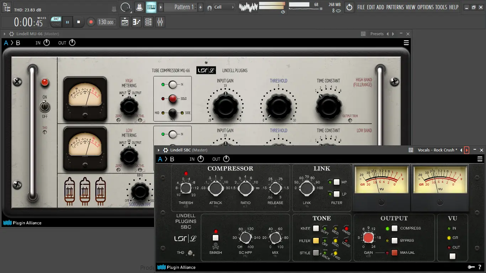Toggle the SBC BYPASS button
The width and height of the screenshot is (486, 273).
394,240
